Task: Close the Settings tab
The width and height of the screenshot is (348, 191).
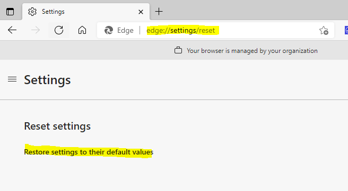Action: click(141, 12)
